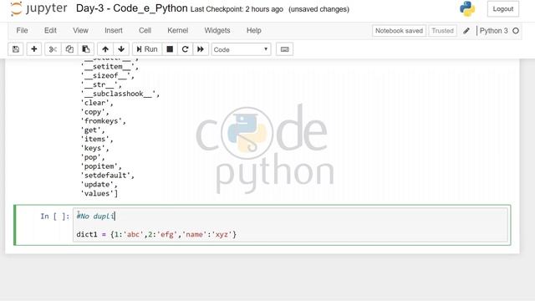Open the Edit menu
The image size is (535, 301).
point(50,30)
